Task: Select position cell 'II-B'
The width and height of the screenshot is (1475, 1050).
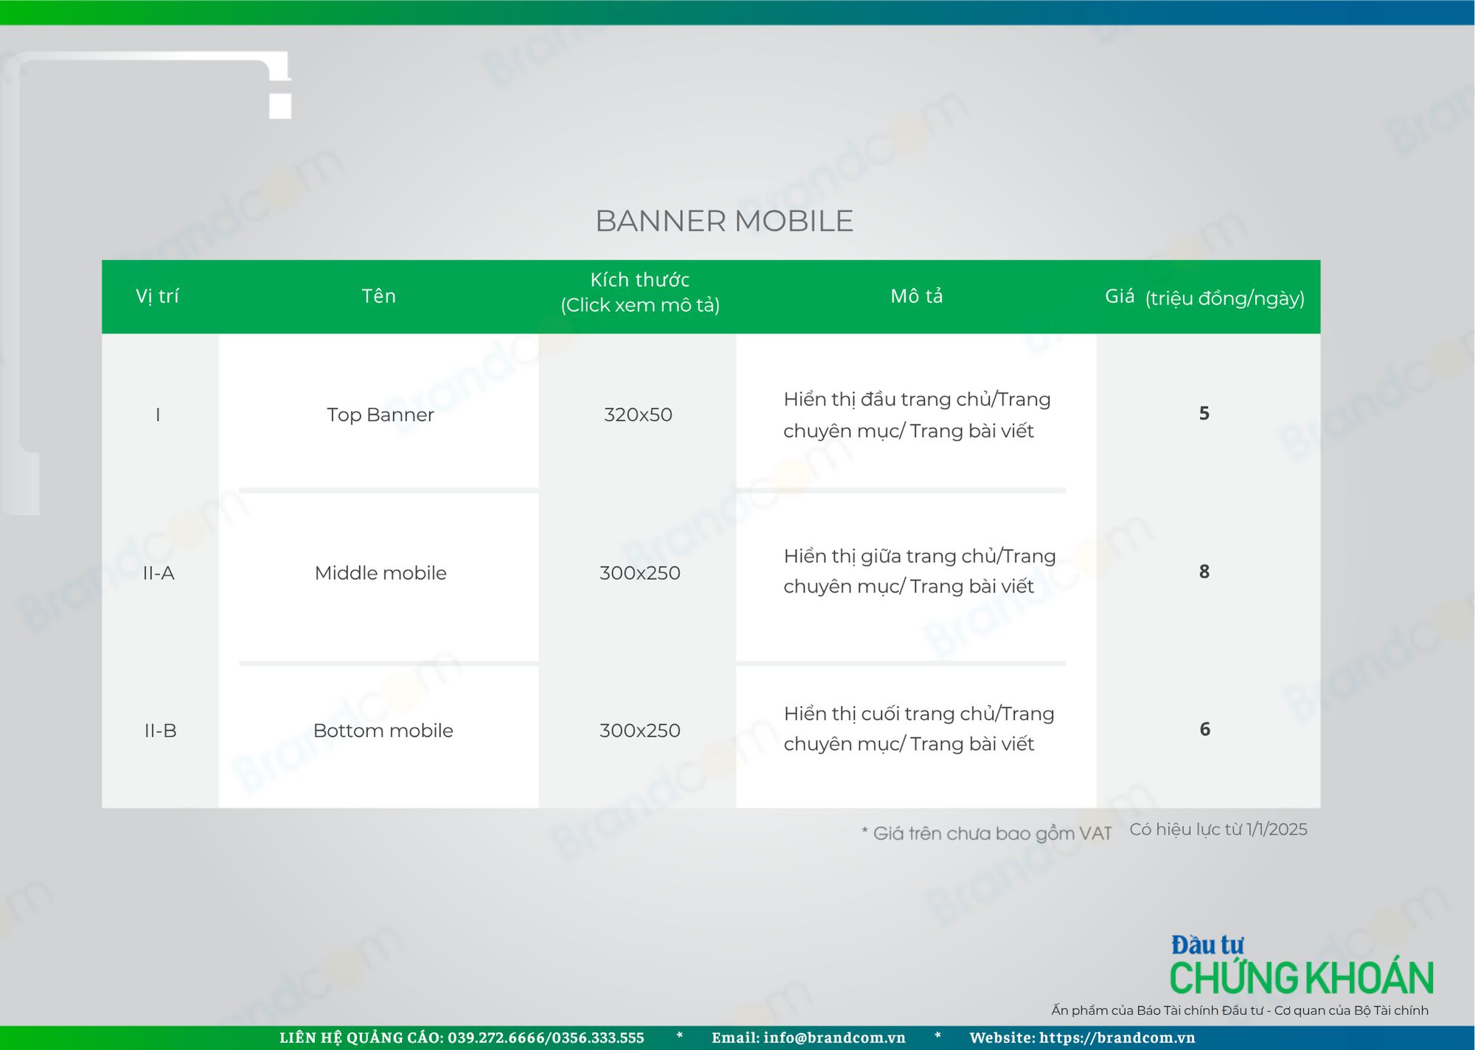Action: (x=161, y=731)
